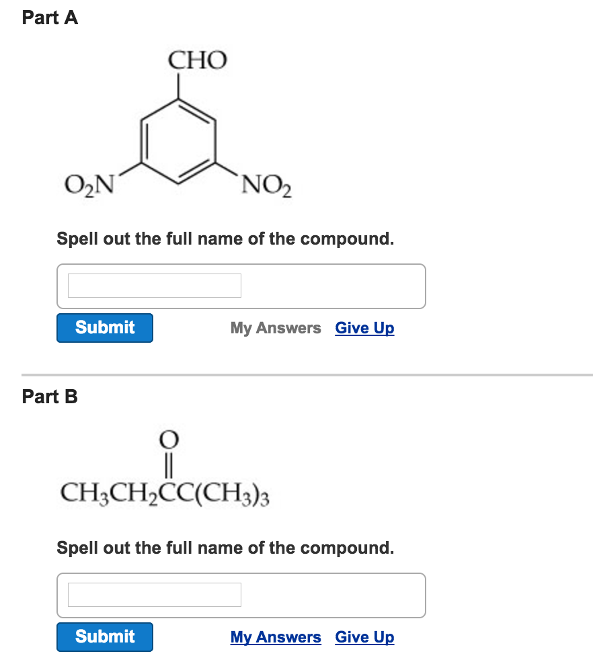This screenshot has width=593, height=664.
Task: Select Part A compound name instruction text
Action: 226,239
